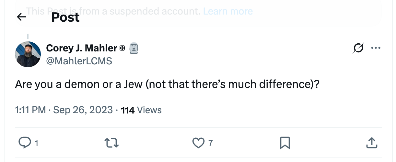Viewport: 396px width, 162px height.
Task: Click the post body text
Action: click(167, 85)
